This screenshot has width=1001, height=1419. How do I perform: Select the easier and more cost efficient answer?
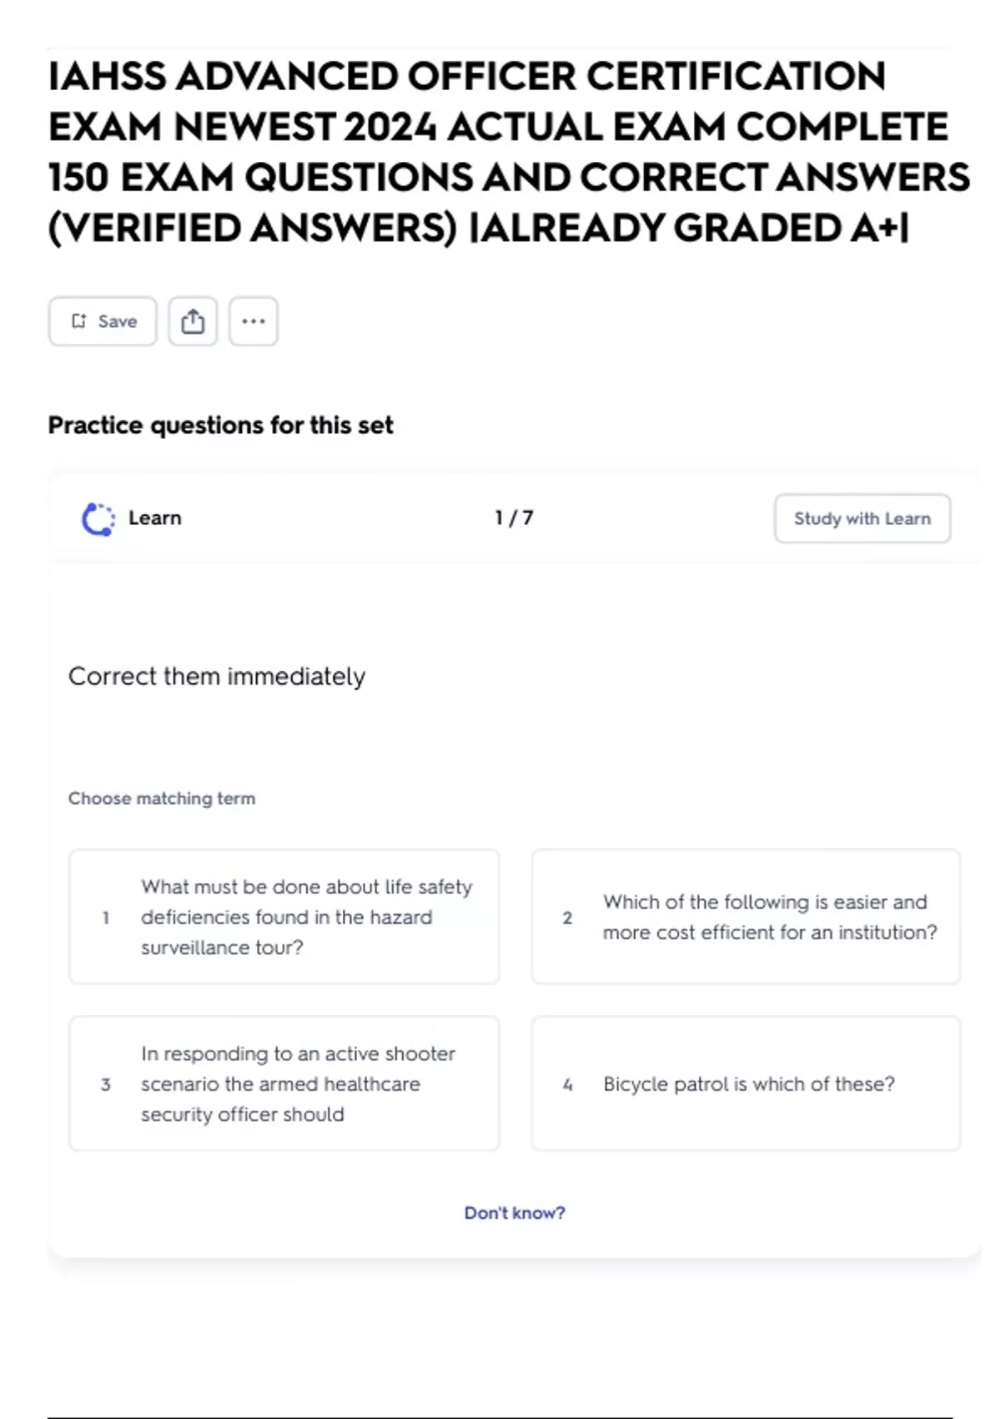point(746,917)
